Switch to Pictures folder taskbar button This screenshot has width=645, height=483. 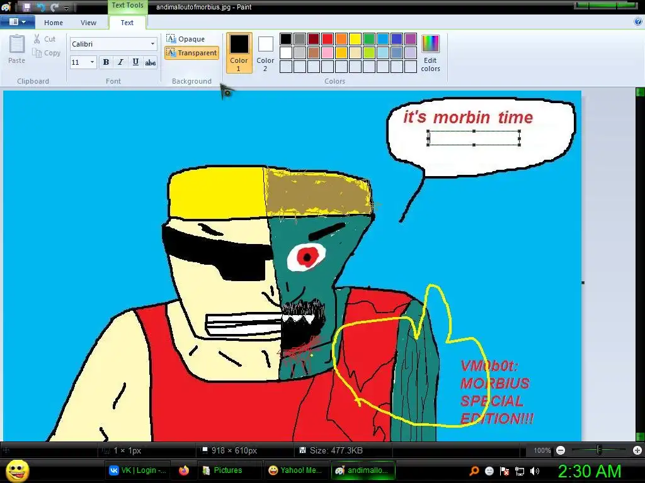pos(229,470)
